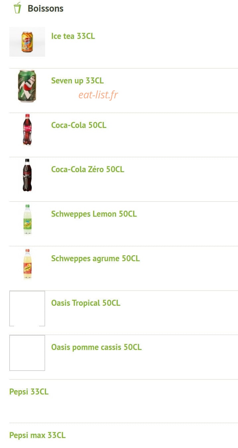Open Oasis Tropical 50CL item
238x448 pixels.
click(86, 303)
